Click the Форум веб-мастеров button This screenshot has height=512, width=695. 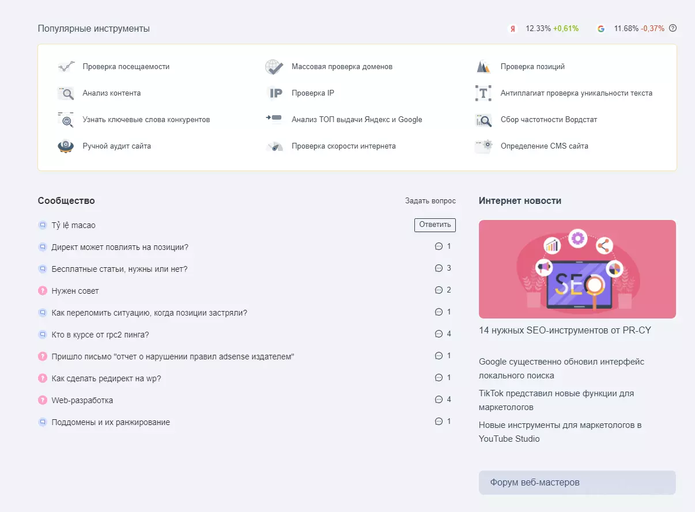click(x=577, y=483)
